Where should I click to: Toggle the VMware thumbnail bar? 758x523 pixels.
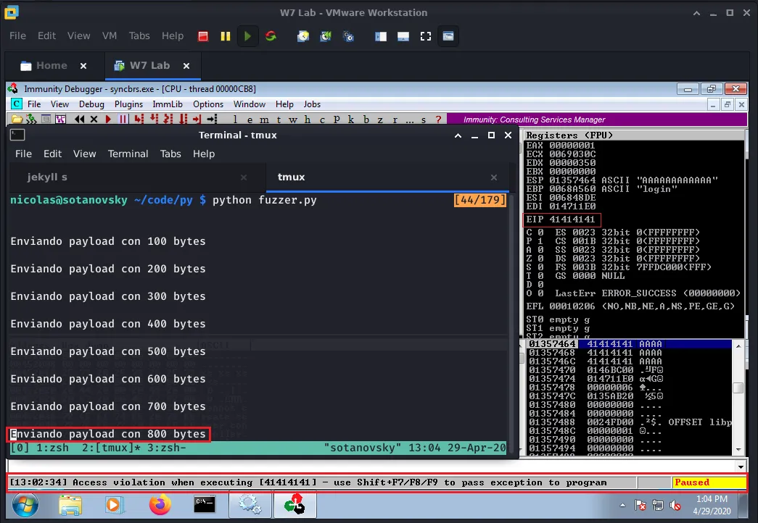point(403,36)
